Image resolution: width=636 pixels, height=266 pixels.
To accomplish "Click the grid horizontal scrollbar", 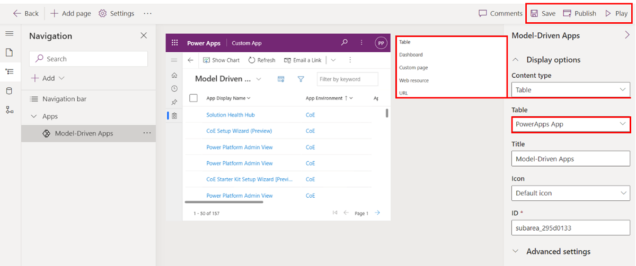I will click(x=224, y=202).
